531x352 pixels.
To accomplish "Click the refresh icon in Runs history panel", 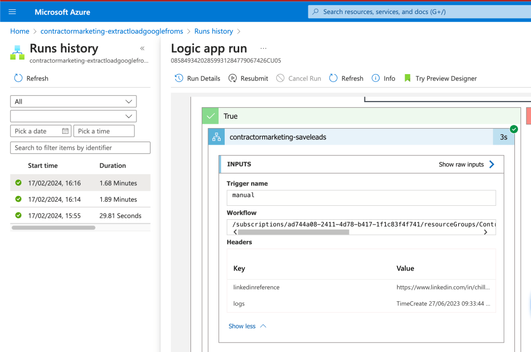I will [18, 78].
